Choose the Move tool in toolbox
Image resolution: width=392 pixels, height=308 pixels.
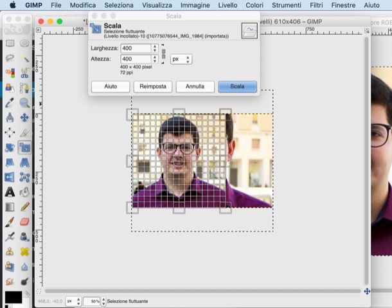24,118
